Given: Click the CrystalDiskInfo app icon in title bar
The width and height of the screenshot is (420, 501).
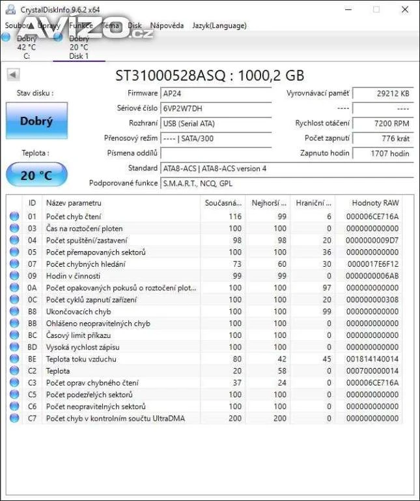Looking at the screenshot, I should 10,9.
